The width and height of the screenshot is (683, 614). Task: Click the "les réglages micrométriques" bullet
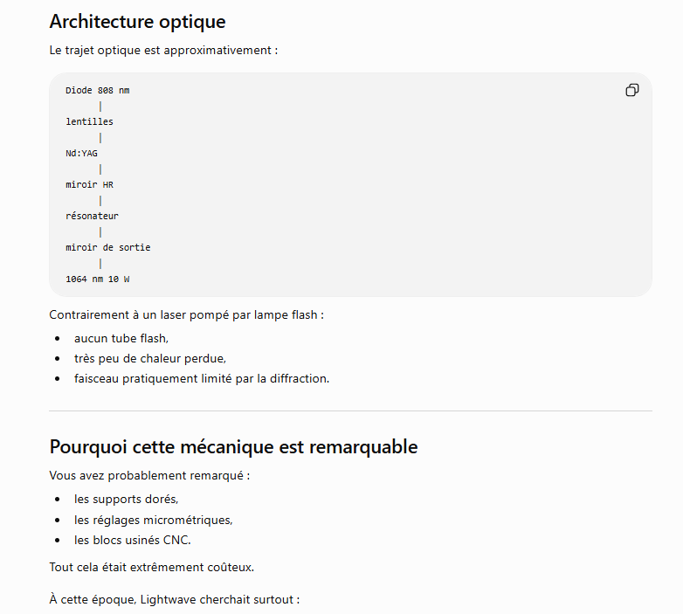coord(154,520)
